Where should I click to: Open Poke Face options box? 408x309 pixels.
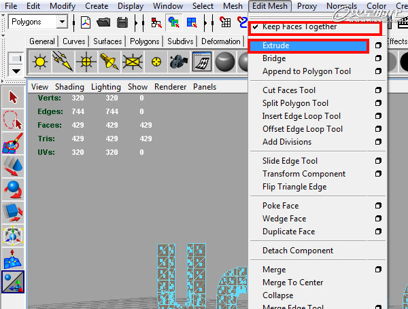coord(378,206)
